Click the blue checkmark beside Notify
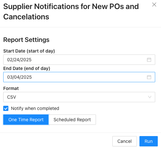The image size is (161, 148). (x=6, y=108)
